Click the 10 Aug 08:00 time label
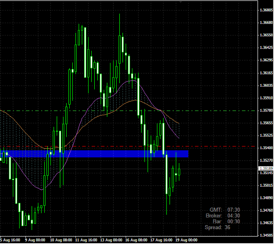Screen dimensions: 274x244 coord(61,240)
